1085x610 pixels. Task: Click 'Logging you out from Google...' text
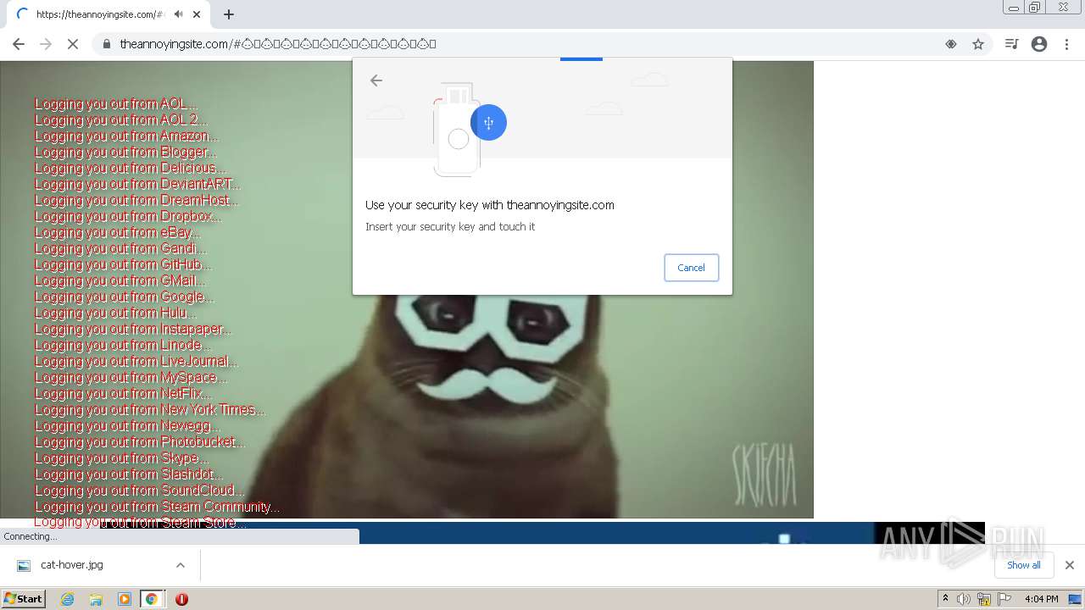tap(125, 297)
